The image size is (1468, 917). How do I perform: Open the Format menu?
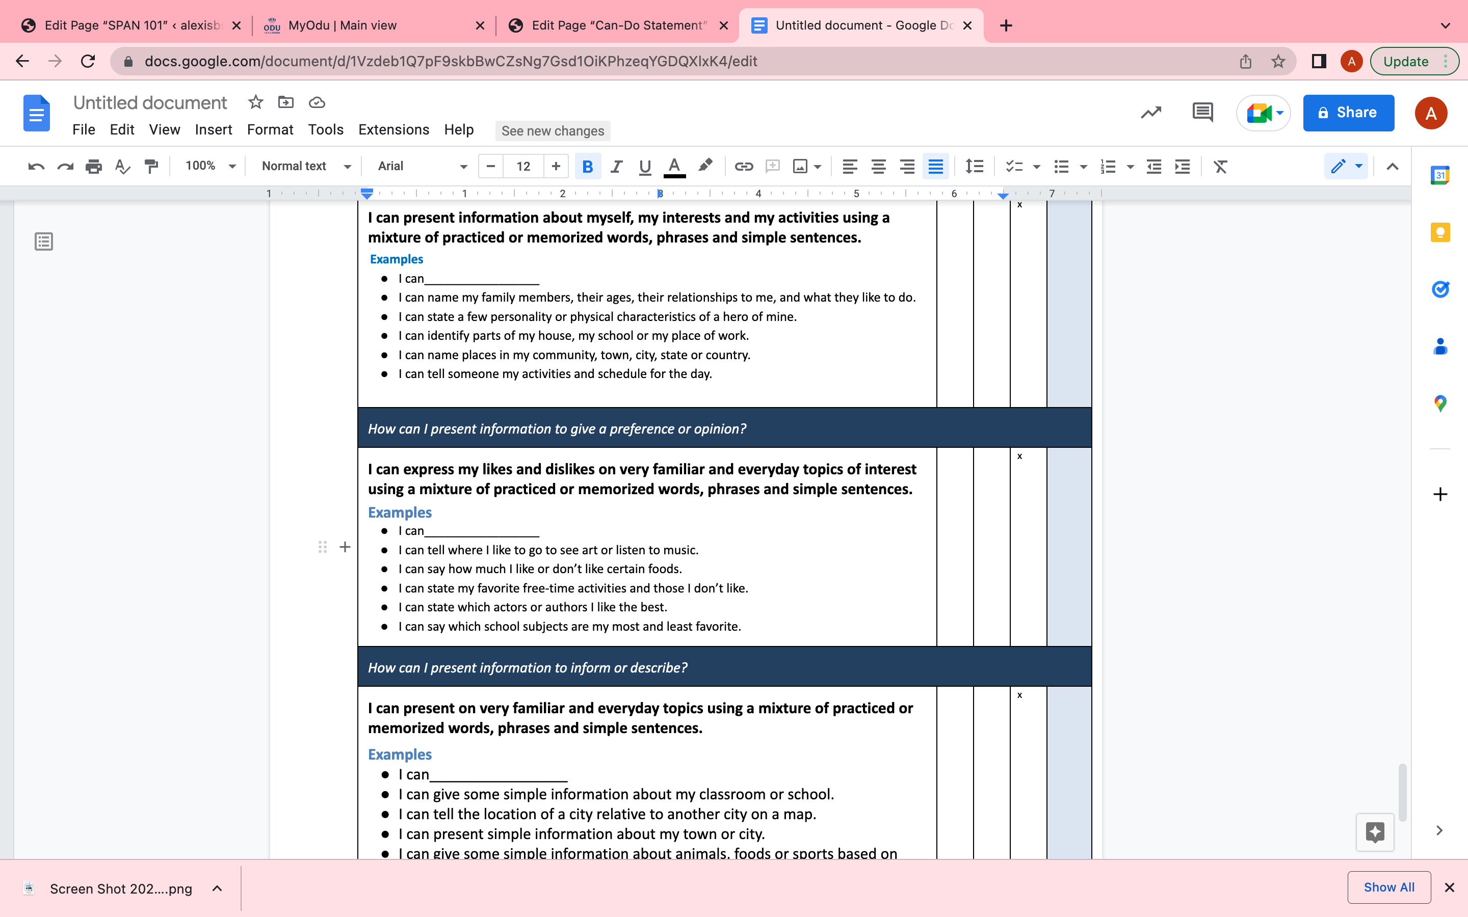(x=270, y=130)
